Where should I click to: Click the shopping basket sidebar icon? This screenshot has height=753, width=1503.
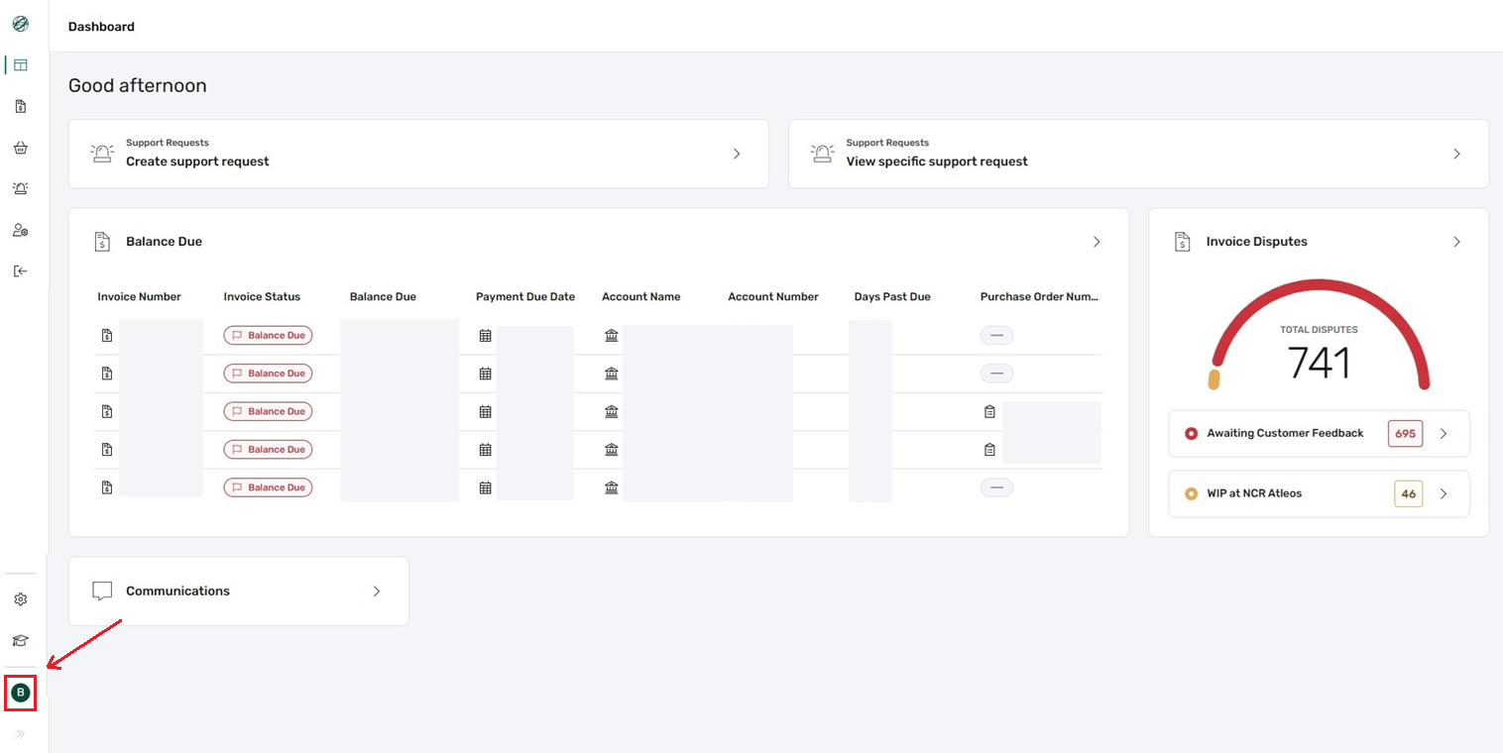tap(20, 148)
